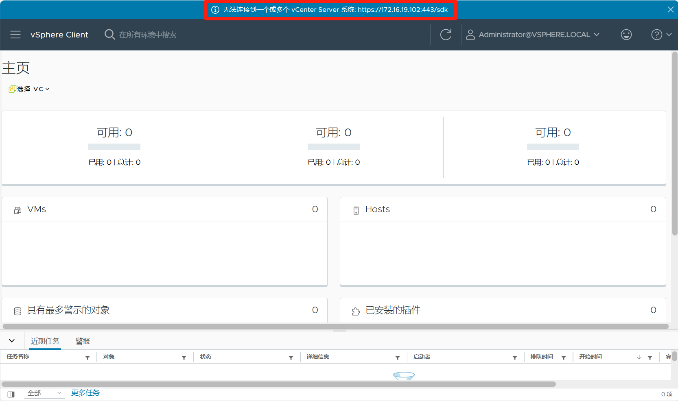Open the 更多任务 link

(x=85, y=393)
